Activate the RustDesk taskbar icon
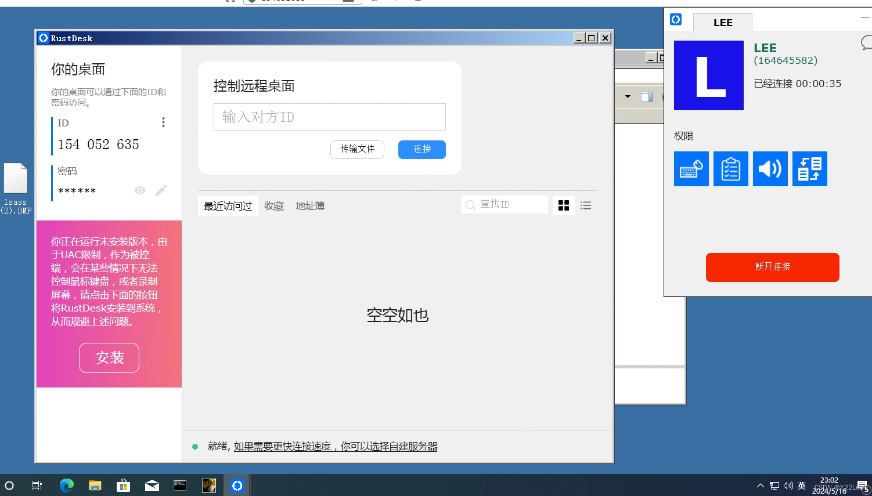Screen dimensions: 872x496 click(x=237, y=486)
